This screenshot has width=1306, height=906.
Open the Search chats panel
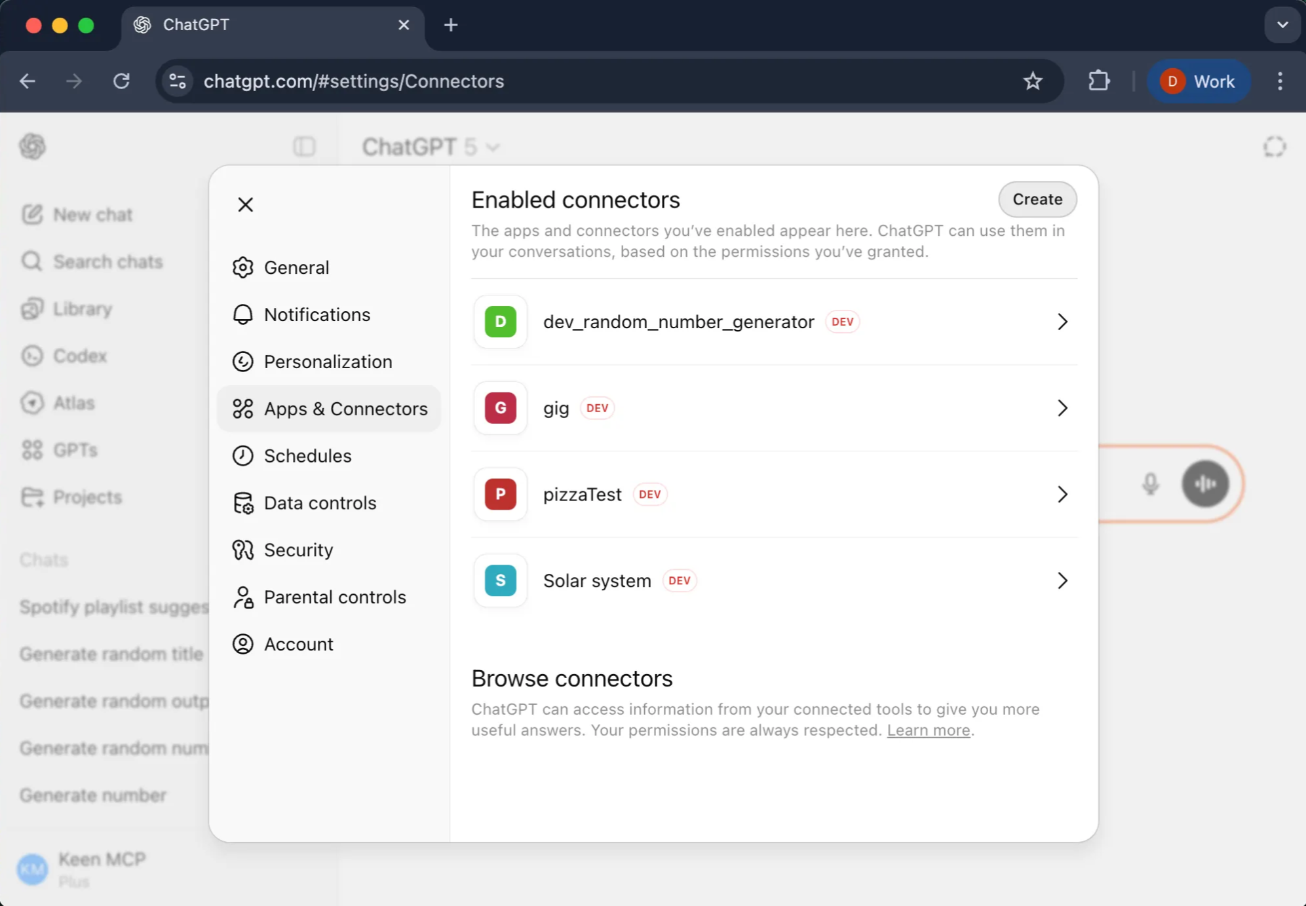pos(107,261)
